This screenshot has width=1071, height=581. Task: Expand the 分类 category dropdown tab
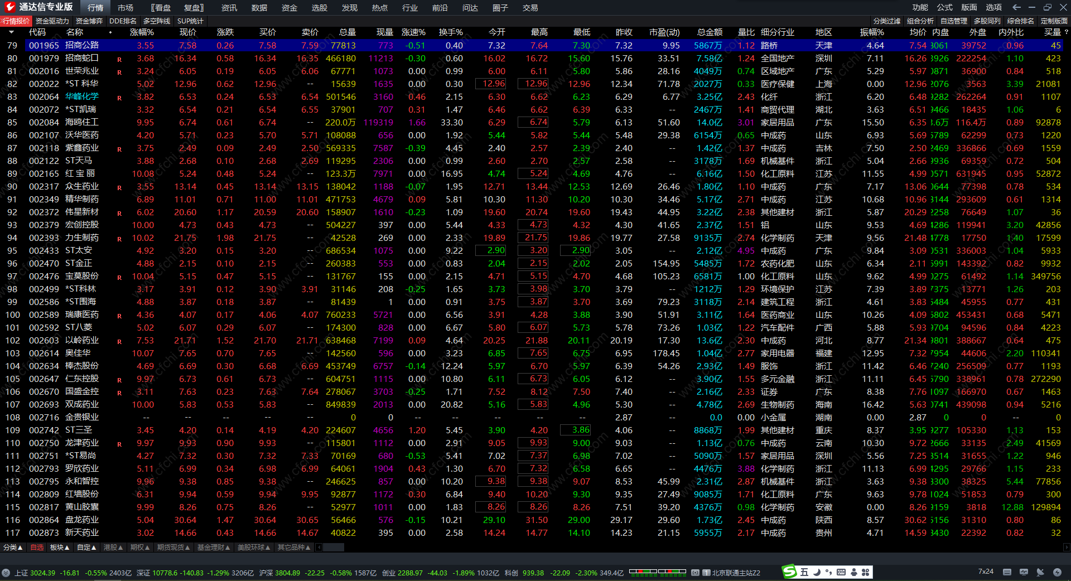point(13,548)
